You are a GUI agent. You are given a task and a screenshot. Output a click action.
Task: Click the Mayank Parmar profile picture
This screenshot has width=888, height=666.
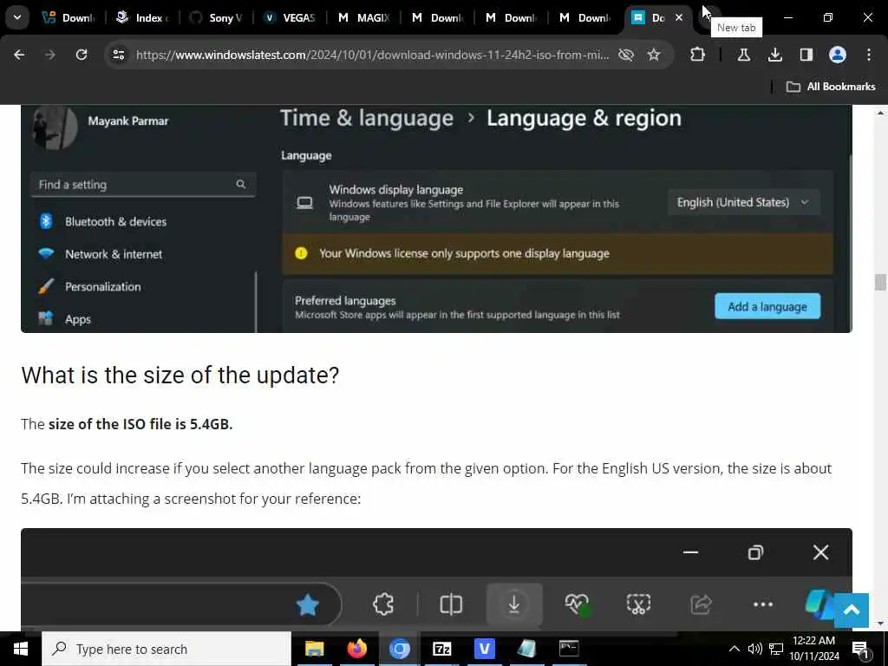[55, 128]
